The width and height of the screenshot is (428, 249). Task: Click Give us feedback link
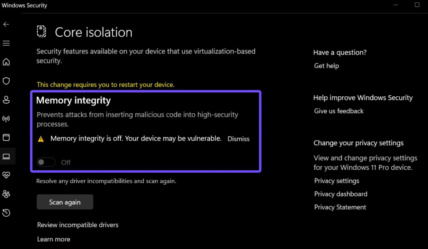tap(339, 111)
